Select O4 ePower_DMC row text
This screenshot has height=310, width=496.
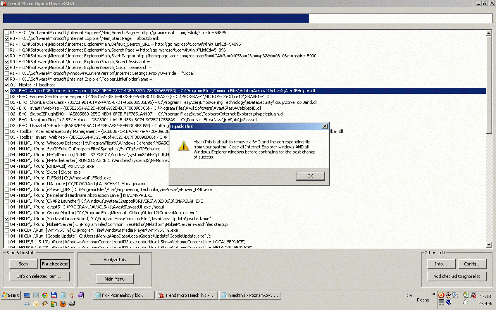point(111,189)
